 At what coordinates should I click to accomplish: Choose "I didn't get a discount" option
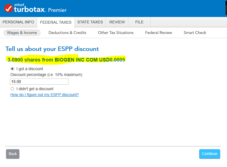point(12,89)
